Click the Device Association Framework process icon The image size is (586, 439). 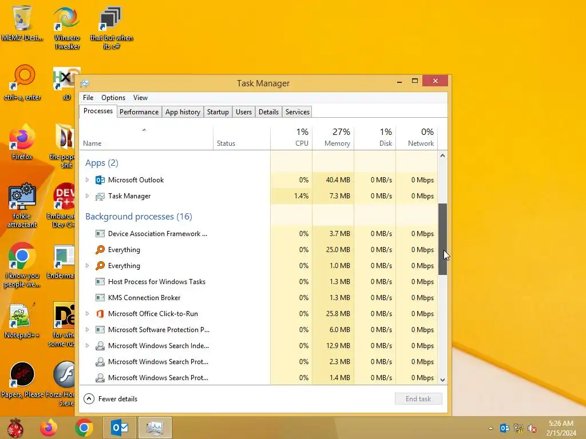point(100,234)
